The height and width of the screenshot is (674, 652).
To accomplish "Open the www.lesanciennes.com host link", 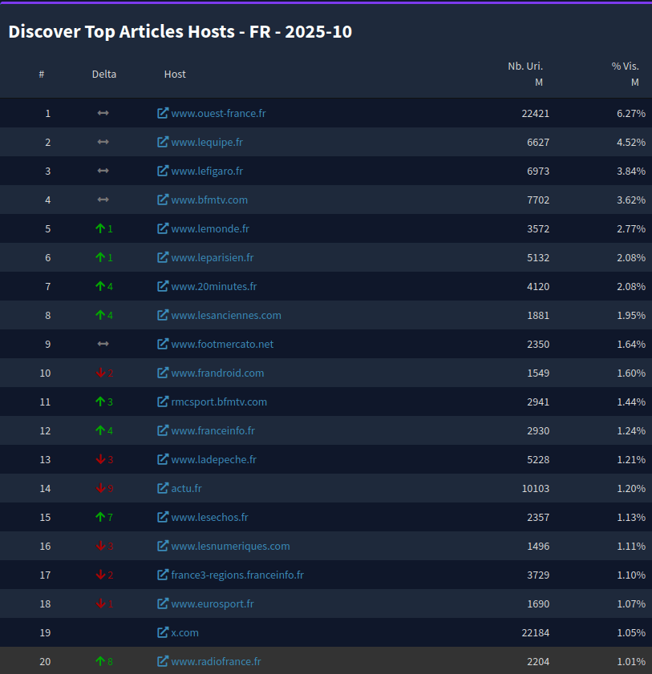I will click(x=226, y=315).
